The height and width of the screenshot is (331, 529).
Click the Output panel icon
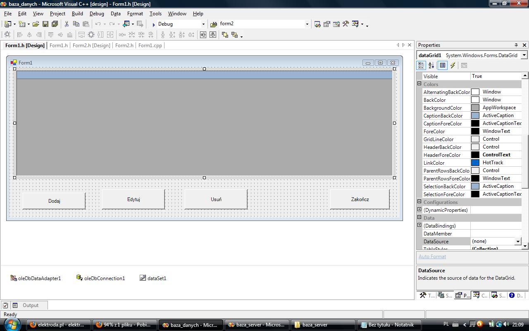point(15,305)
